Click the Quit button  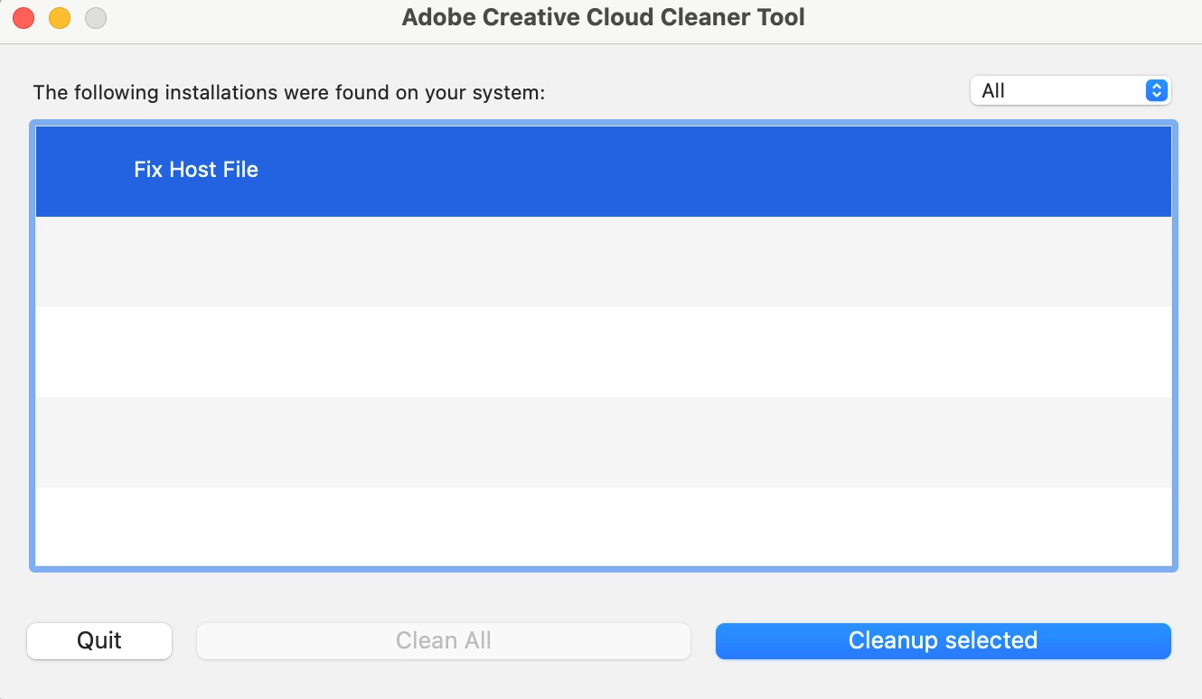click(x=99, y=640)
